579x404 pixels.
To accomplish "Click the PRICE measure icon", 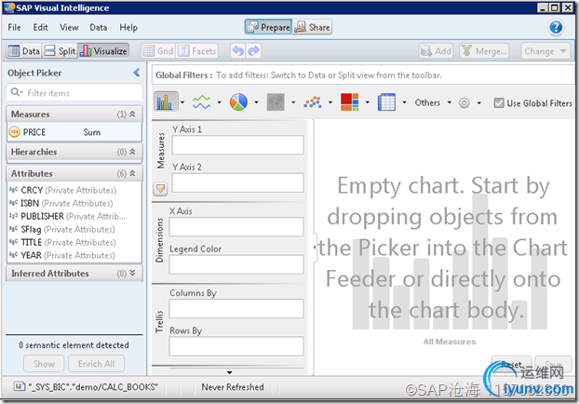I will 14,132.
